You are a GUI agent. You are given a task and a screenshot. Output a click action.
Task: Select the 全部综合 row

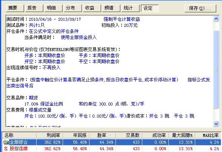112,142
